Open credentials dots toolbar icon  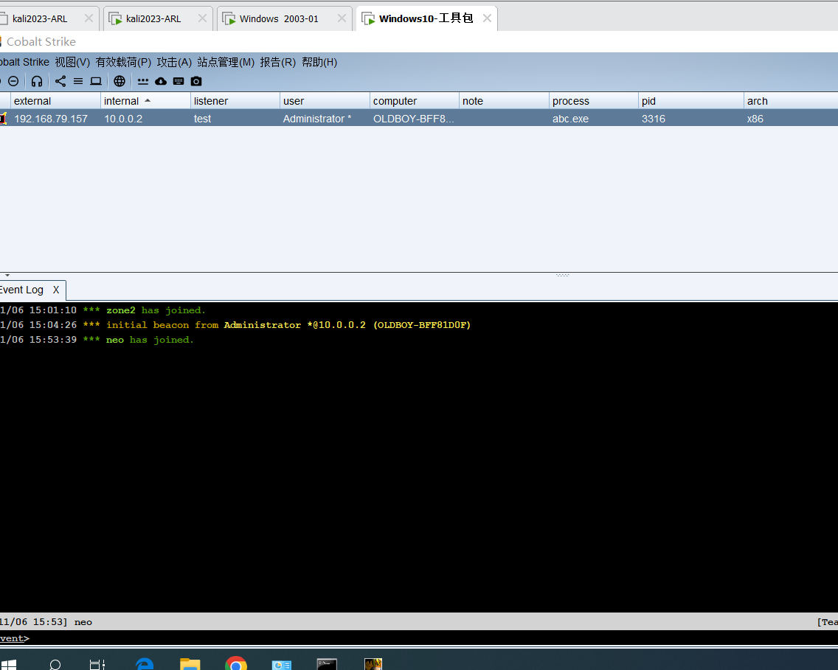click(142, 81)
